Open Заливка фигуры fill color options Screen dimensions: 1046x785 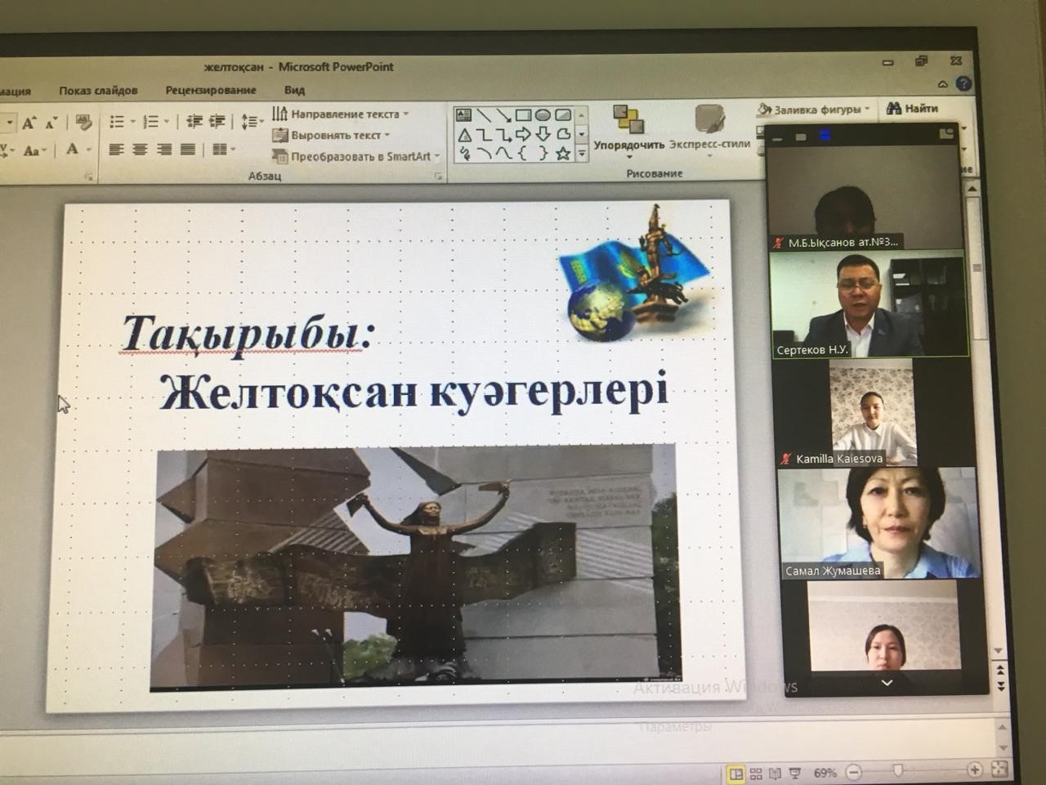pyautogui.click(x=814, y=109)
